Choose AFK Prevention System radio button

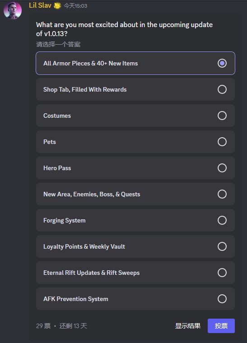[222, 299]
